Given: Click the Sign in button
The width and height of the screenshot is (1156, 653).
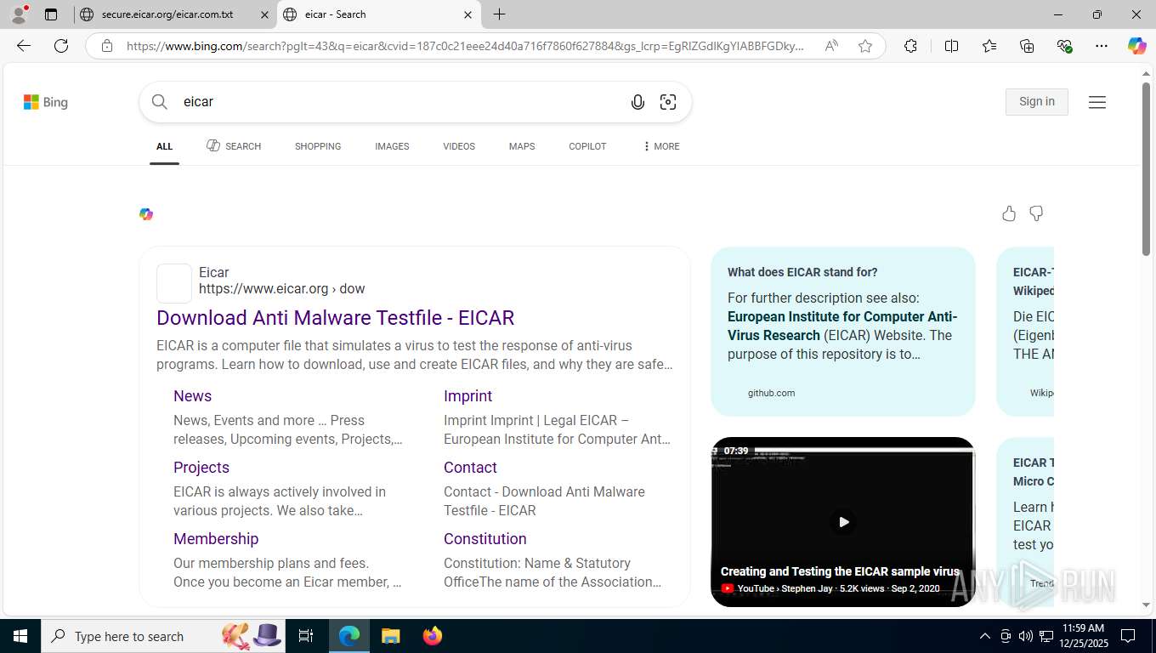Looking at the screenshot, I should click(1037, 101).
